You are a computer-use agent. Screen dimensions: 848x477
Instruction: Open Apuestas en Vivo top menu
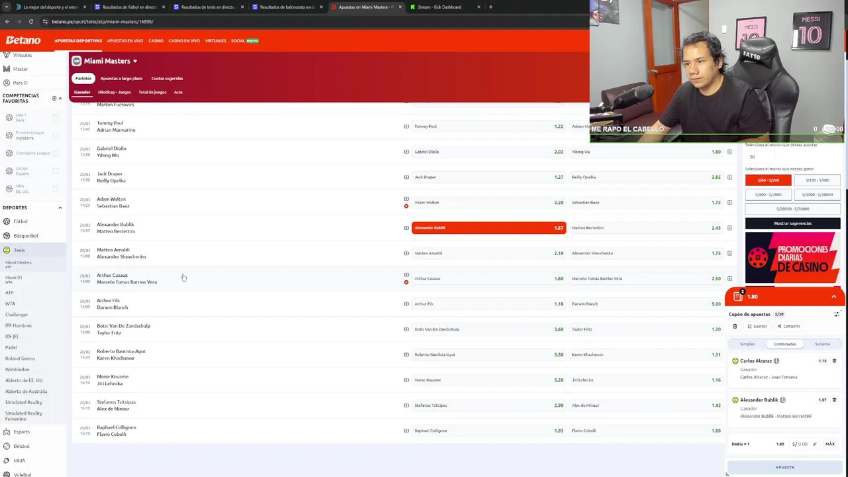125,40
